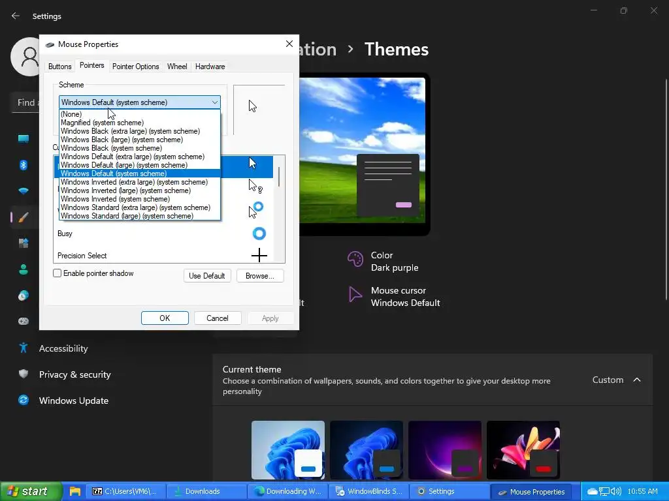Open Apps icon in Settings sidebar

pos(24,243)
